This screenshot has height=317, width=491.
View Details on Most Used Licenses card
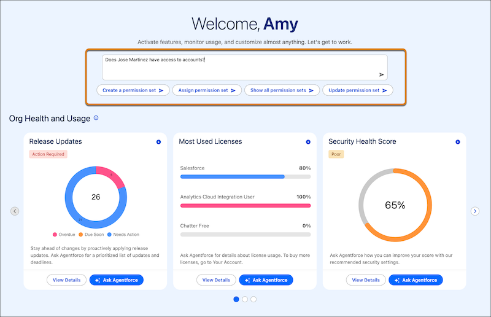(217, 280)
